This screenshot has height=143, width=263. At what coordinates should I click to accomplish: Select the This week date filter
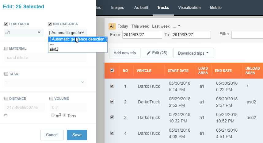pyautogui.click(x=140, y=26)
